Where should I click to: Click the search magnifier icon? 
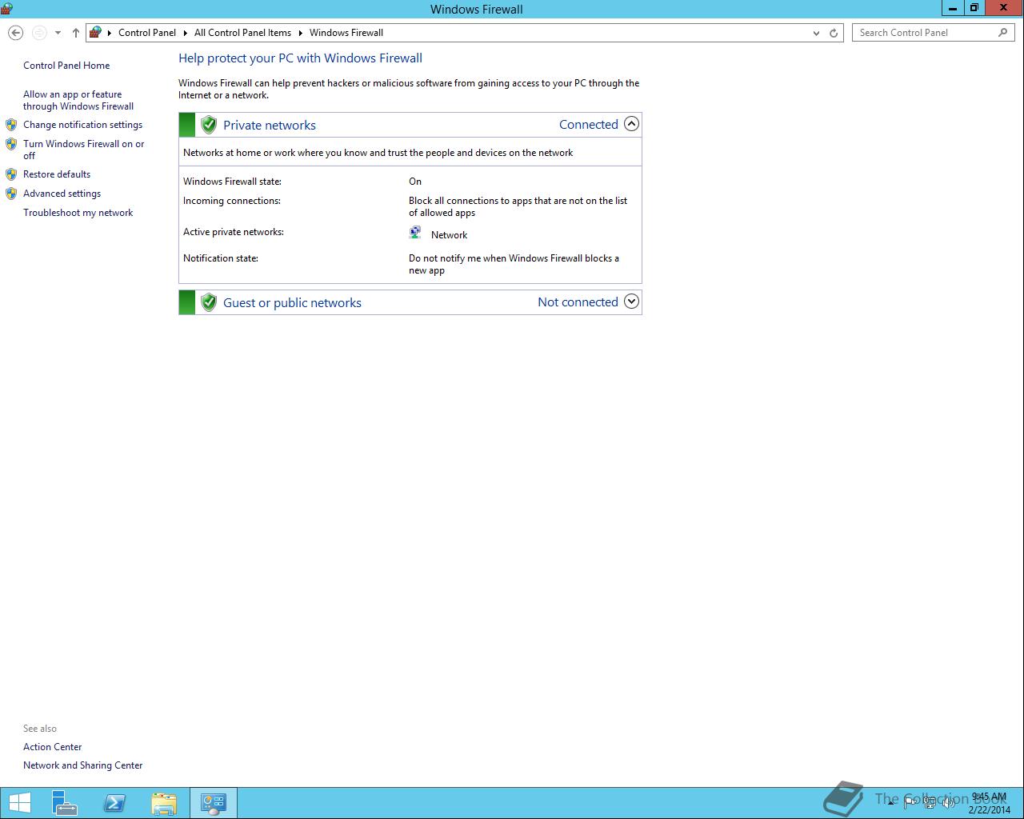point(1003,33)
